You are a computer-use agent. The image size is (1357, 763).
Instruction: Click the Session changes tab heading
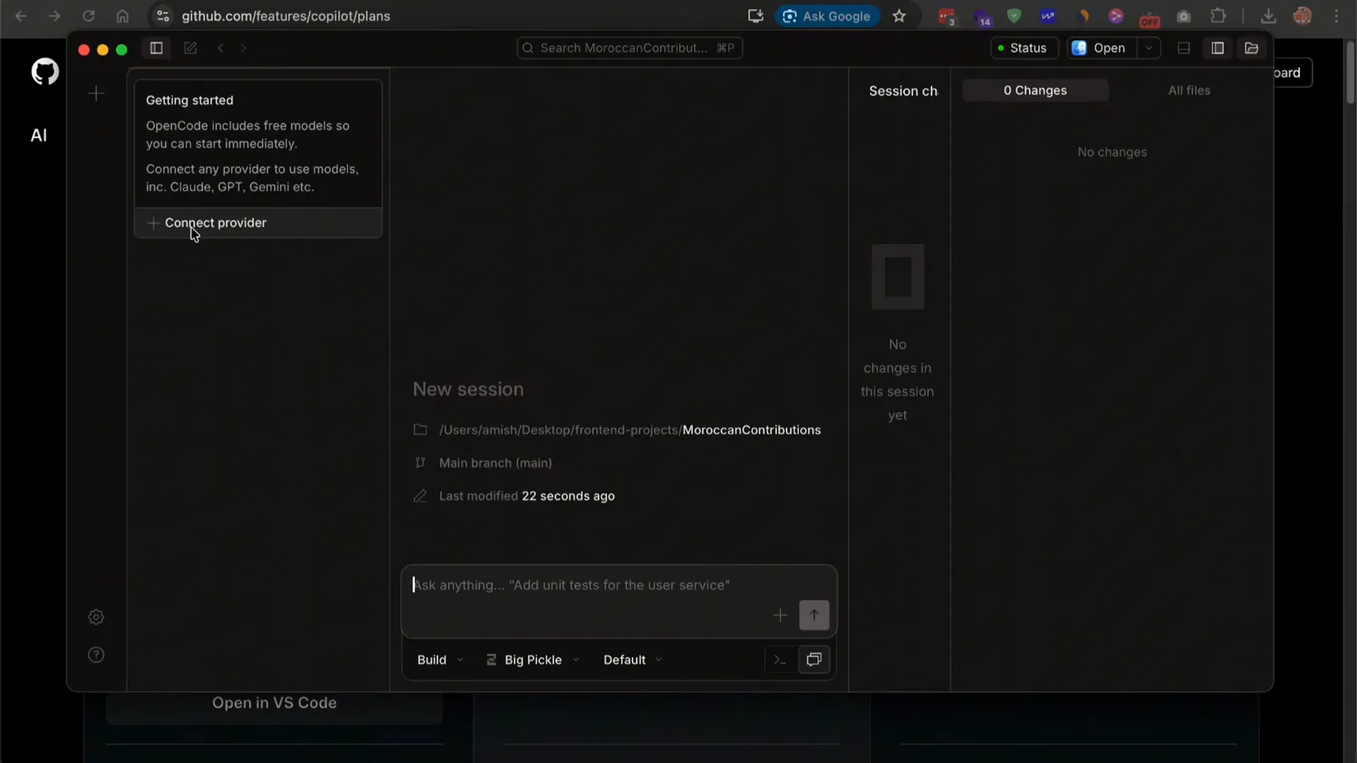coord(903,91)
